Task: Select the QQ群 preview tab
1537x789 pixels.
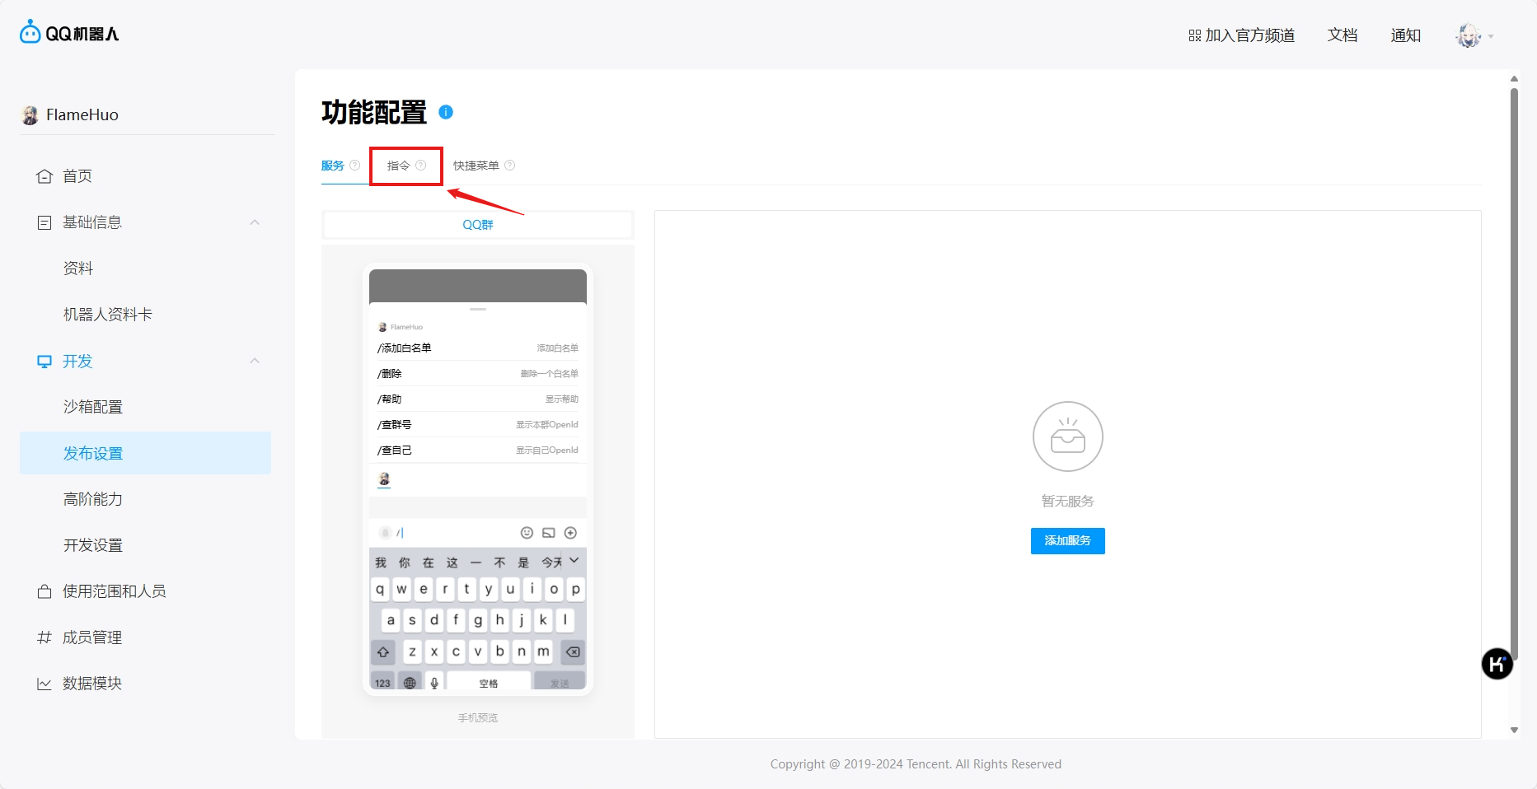Action: 478,225
